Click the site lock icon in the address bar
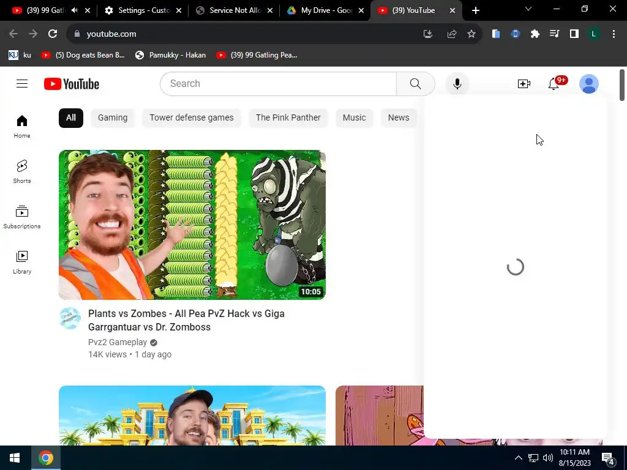This screenshot has width=627, height=470. 77,34
